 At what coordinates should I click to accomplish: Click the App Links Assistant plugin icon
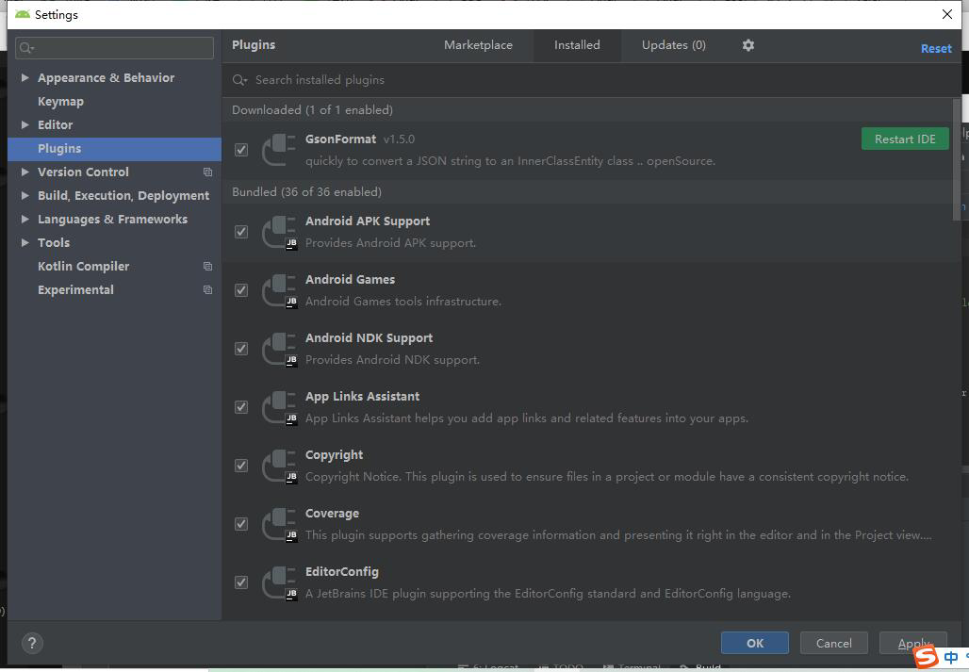point(279,408)
